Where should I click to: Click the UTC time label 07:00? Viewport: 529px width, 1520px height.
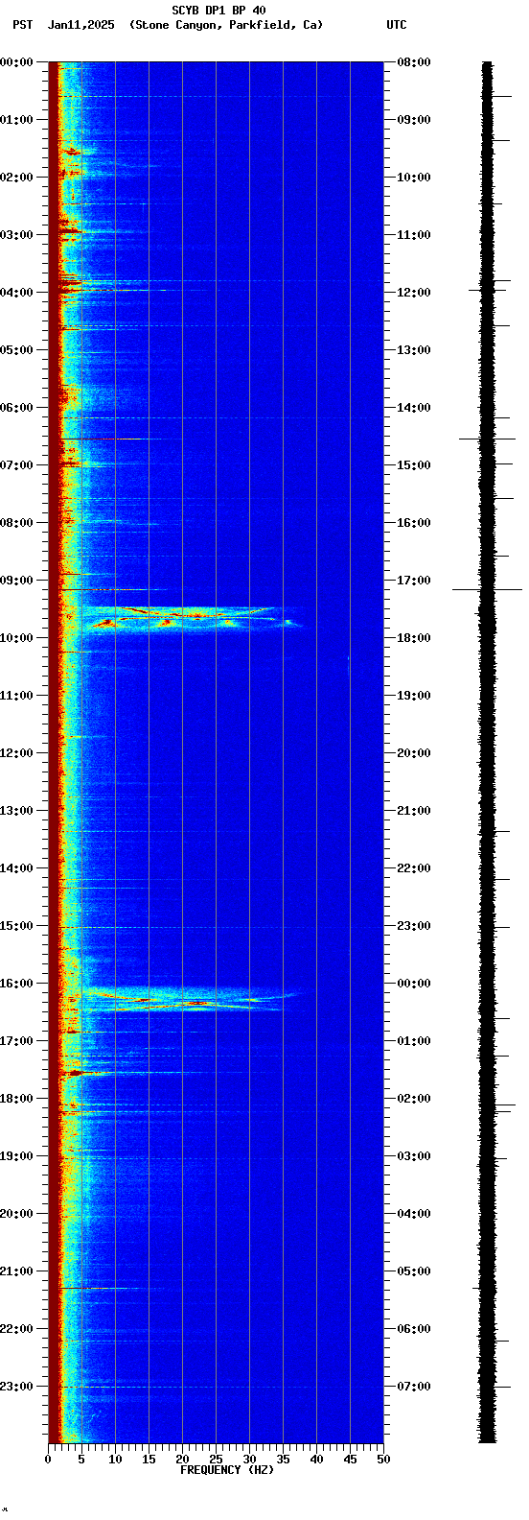(414, 1387)
